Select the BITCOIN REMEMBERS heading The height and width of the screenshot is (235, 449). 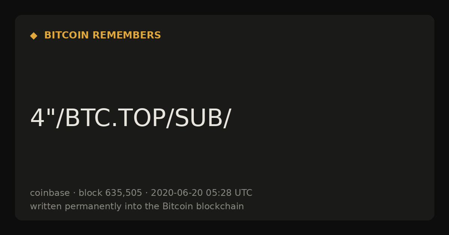(x=103, y=35)
